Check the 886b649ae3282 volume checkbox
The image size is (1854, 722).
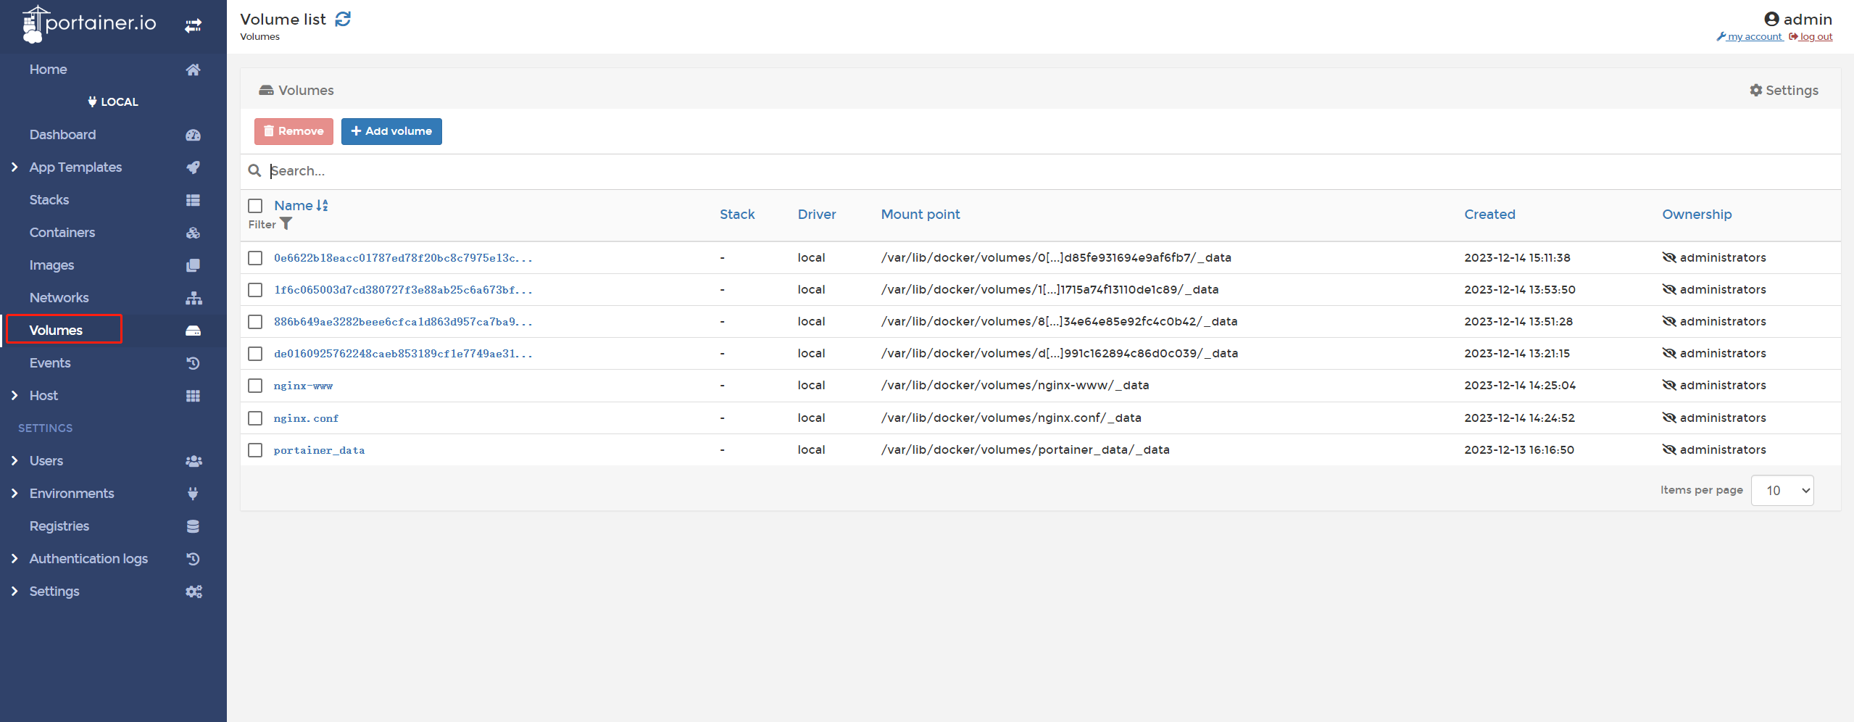pos(255,322)
